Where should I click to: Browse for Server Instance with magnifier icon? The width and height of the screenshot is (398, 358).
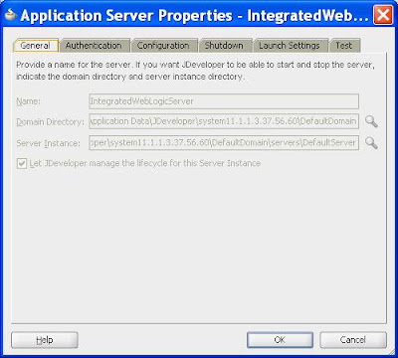pyautogui.click(x=371, y=143)
